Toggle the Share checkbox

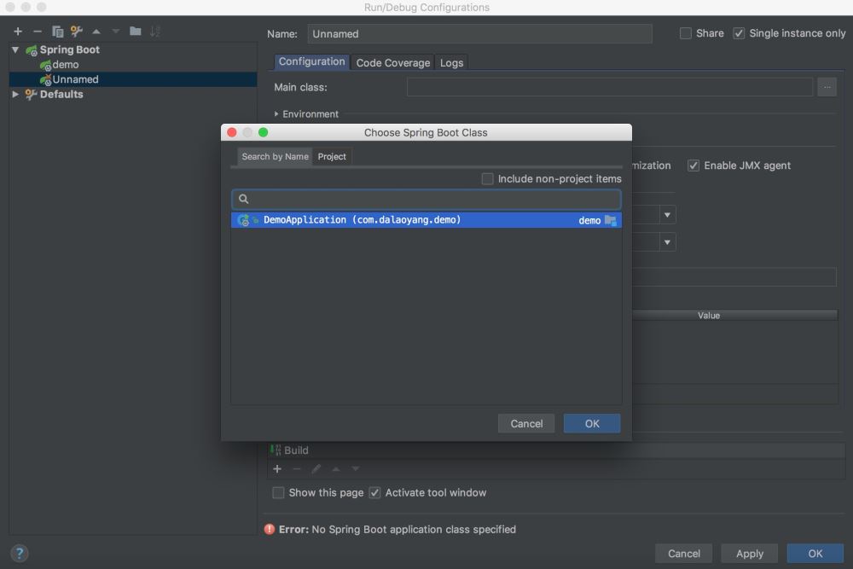[x=686, y=33]
